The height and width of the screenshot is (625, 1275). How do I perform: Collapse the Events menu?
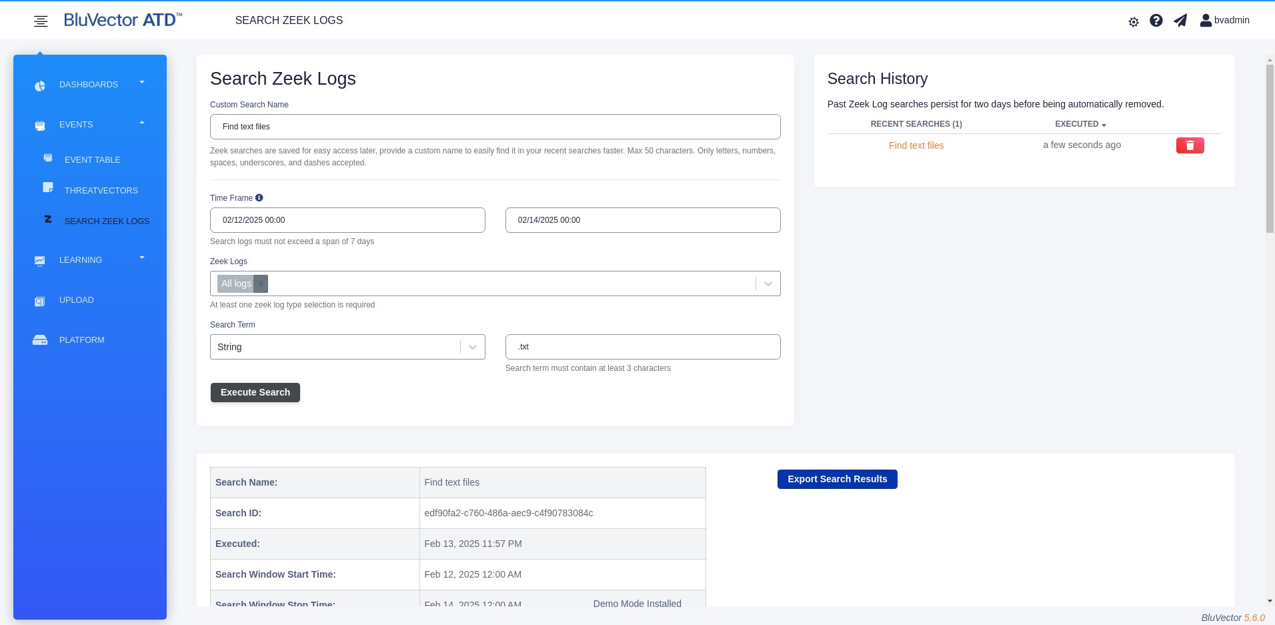(142, 123)
